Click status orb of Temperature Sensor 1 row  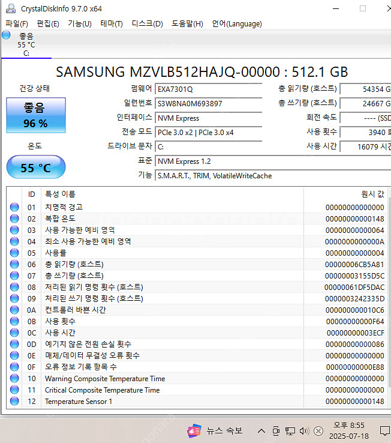14,401
